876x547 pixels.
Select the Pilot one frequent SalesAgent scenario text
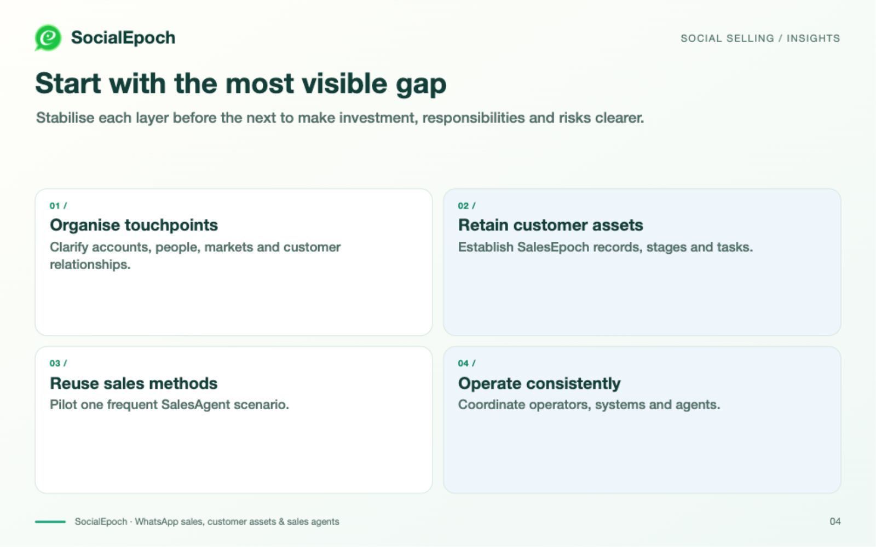click(x=169, y=405)
